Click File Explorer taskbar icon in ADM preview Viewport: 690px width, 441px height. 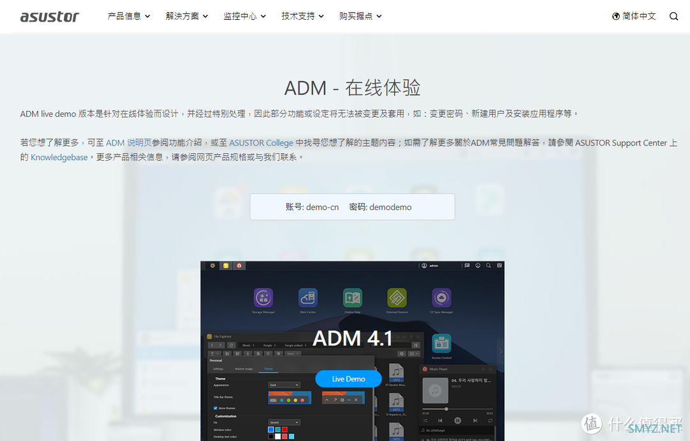pyautogui.click(x=226, y=265)
